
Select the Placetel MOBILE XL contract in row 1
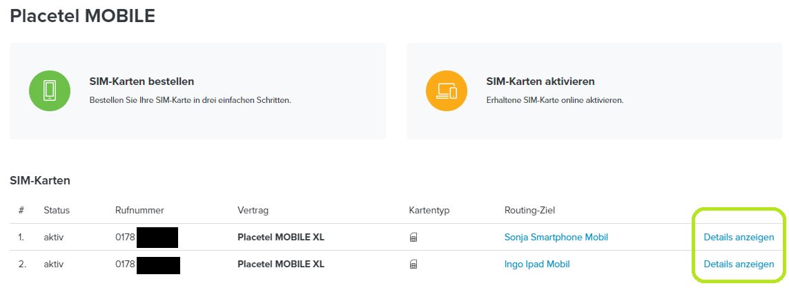coord(280,238)
